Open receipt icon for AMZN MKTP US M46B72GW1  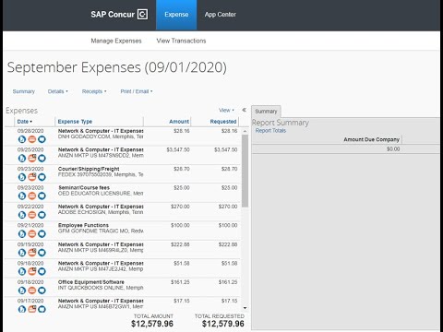pyautogui.click(x=22, y=309)
